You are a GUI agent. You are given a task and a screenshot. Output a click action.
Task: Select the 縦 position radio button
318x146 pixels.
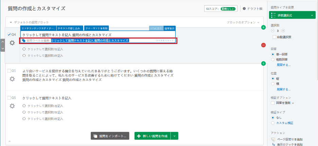click(x=273, y=78)
